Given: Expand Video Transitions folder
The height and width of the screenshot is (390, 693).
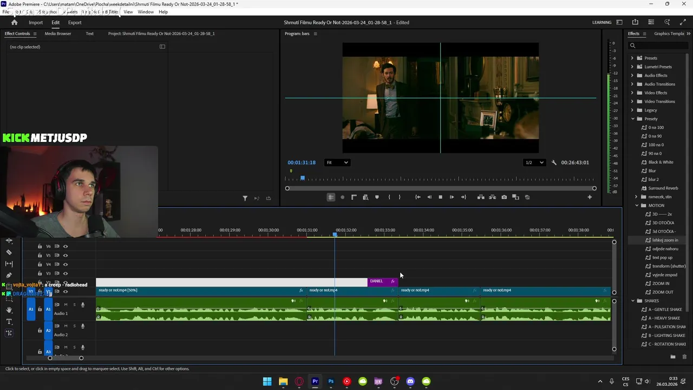Looking at the screenshot, I should point(632,101).
